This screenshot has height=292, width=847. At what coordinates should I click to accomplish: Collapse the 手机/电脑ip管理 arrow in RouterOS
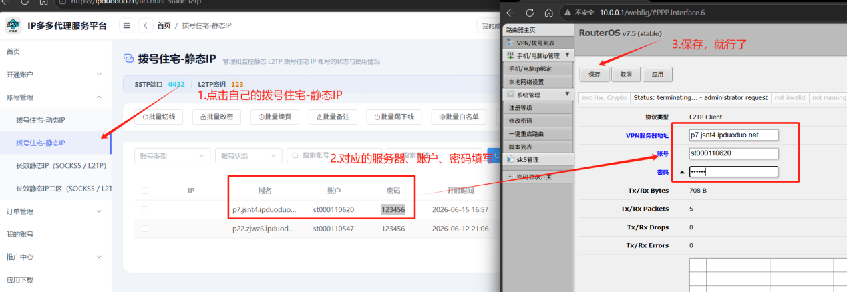click(567, 55)
